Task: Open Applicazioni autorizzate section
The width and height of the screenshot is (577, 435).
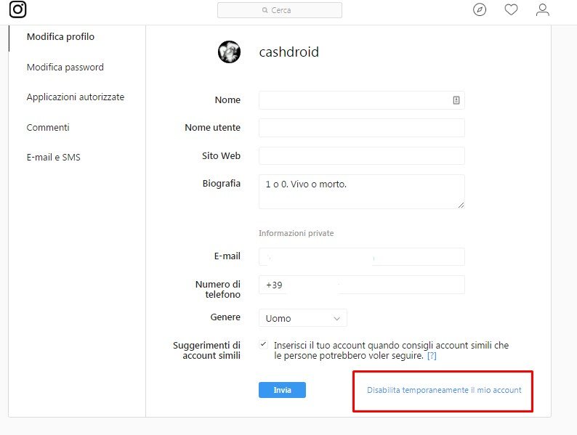Action: 76,97
